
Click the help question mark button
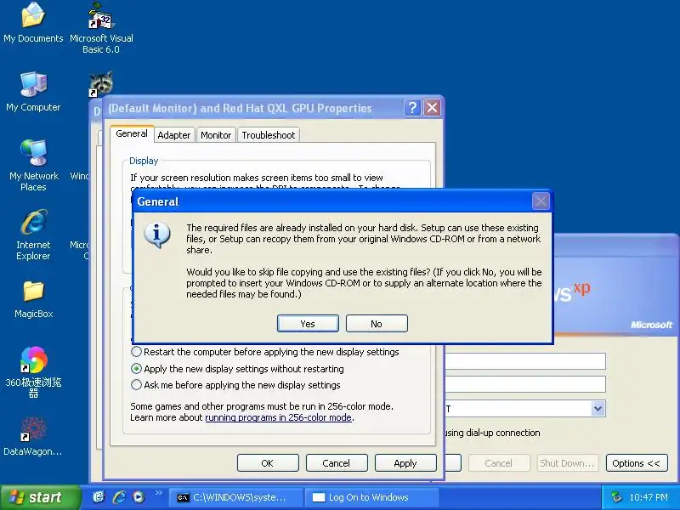click(412, 107)
